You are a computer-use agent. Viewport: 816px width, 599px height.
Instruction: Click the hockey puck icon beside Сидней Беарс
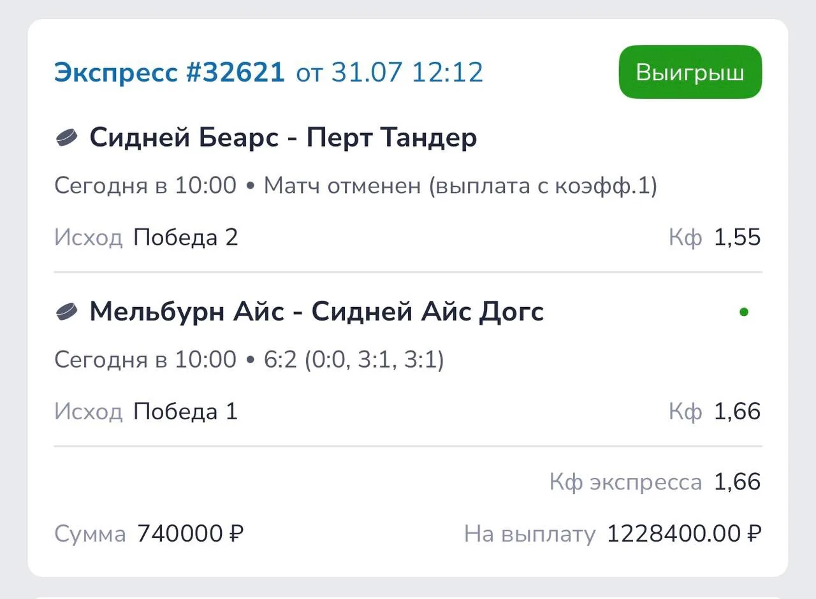tap(67, 137)
